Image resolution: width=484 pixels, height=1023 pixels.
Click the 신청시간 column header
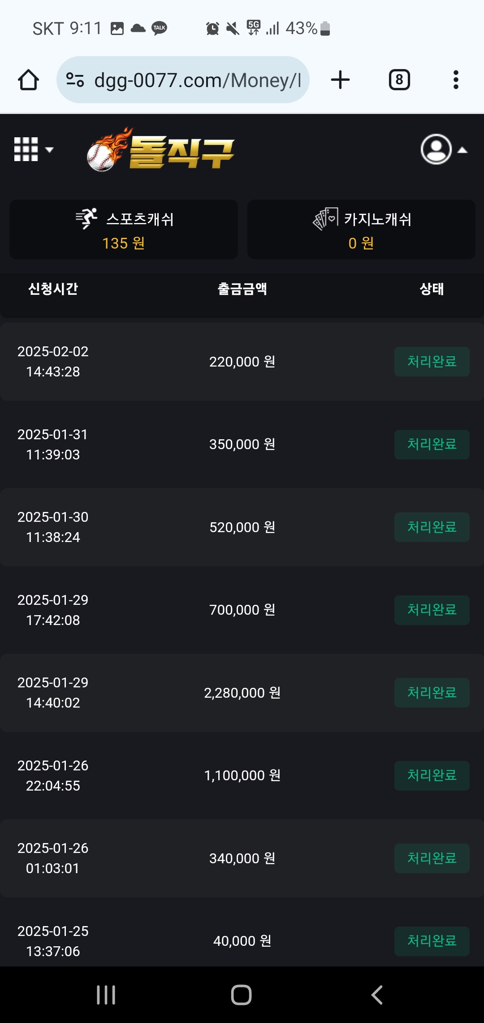(x=53, y=289)
